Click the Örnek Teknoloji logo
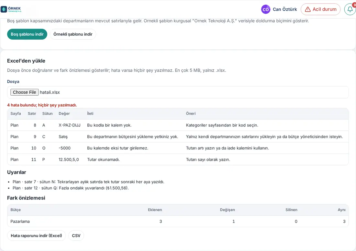356x251 pixels. [11, 9]
